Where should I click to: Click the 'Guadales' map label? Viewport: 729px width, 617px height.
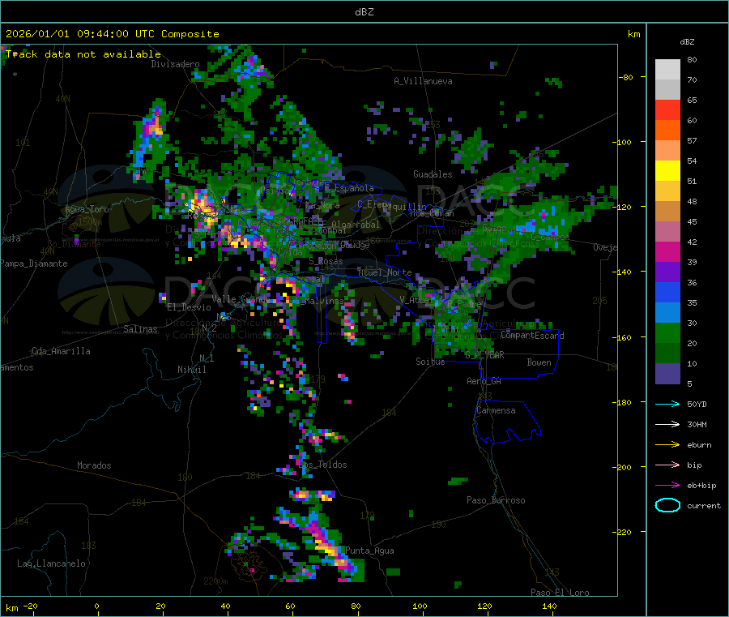click(433, 174)
